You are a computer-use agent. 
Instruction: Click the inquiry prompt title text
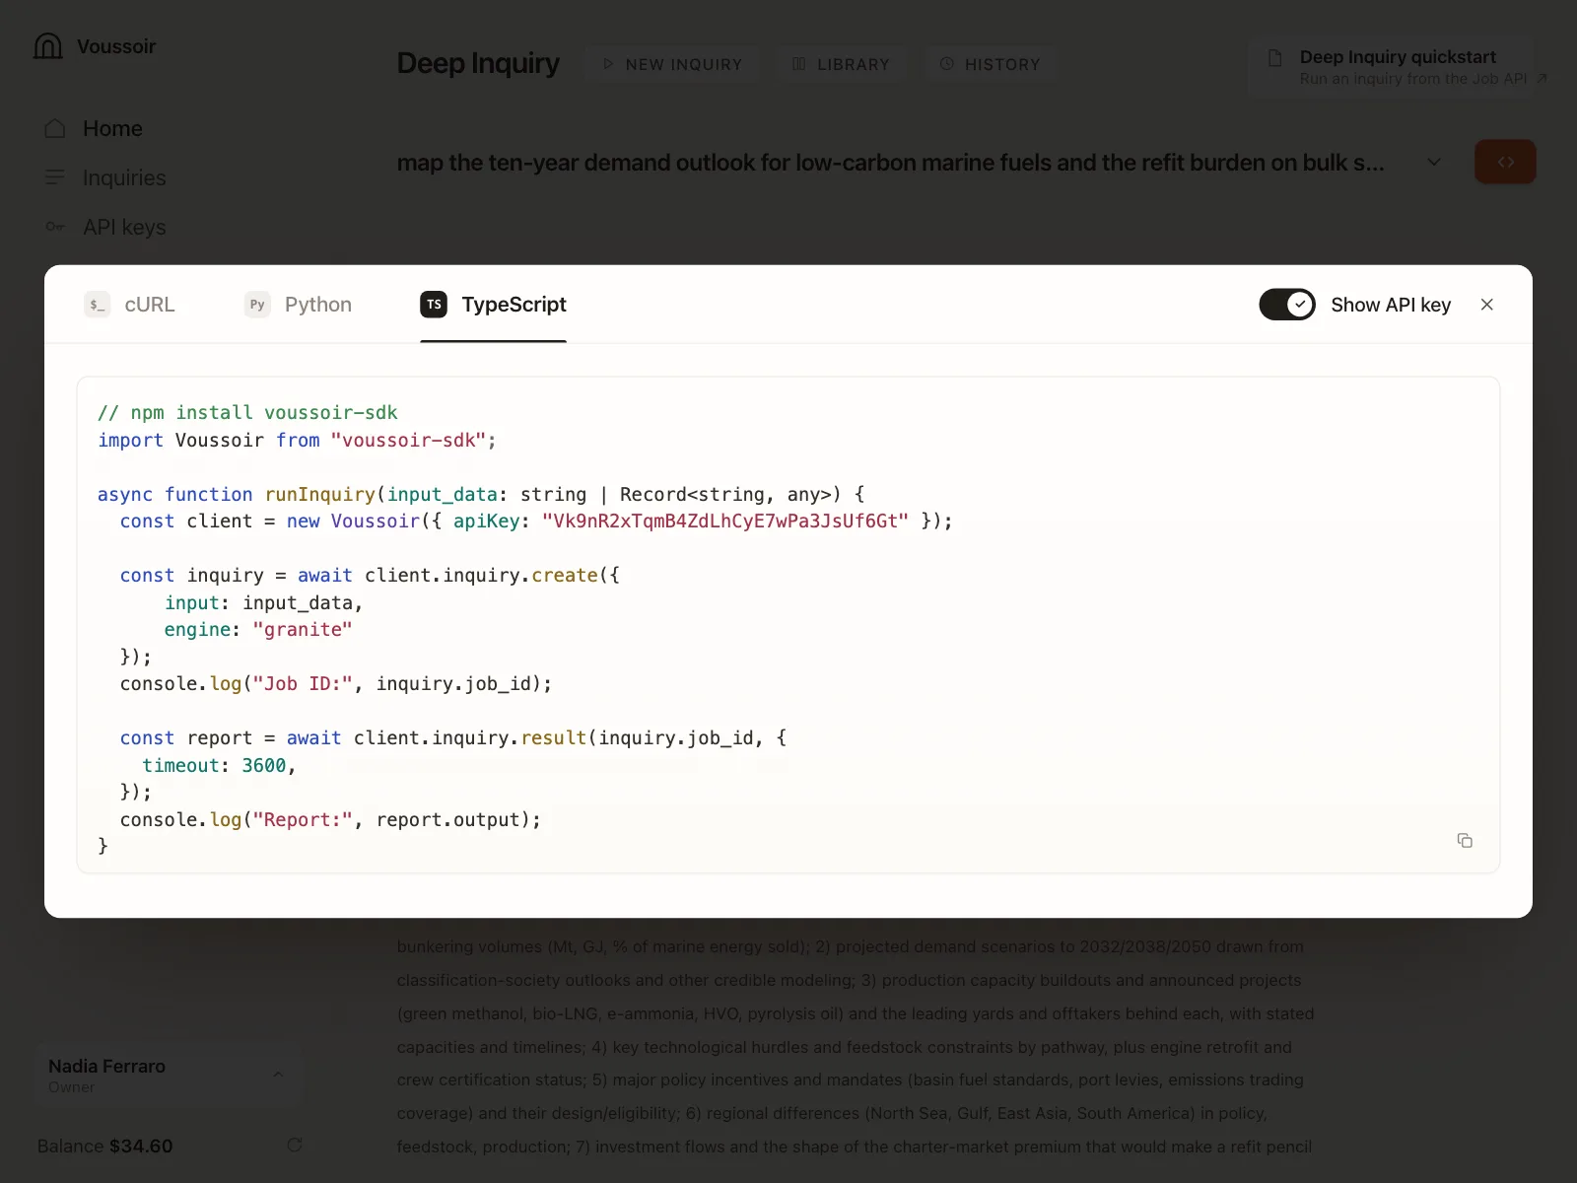pos(891,163)
